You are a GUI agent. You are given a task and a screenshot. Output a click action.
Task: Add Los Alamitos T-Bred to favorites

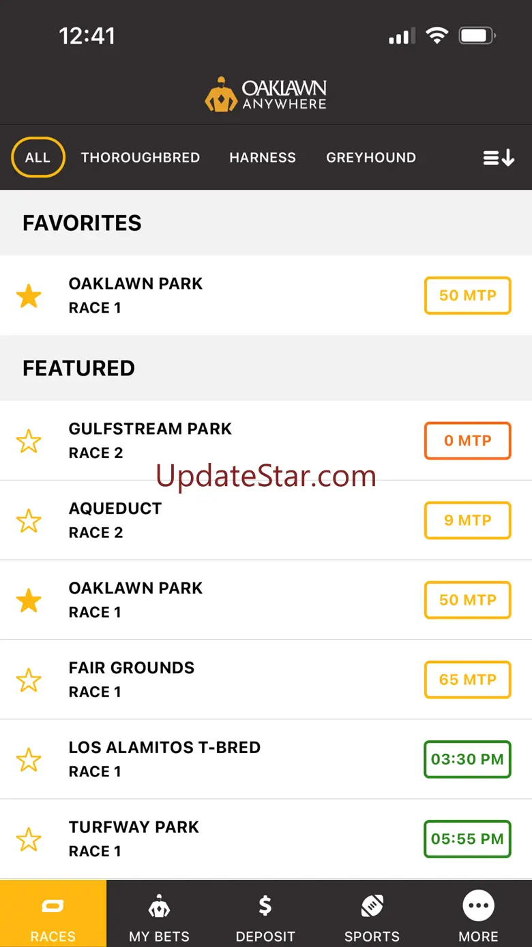[x=29, y=759]
